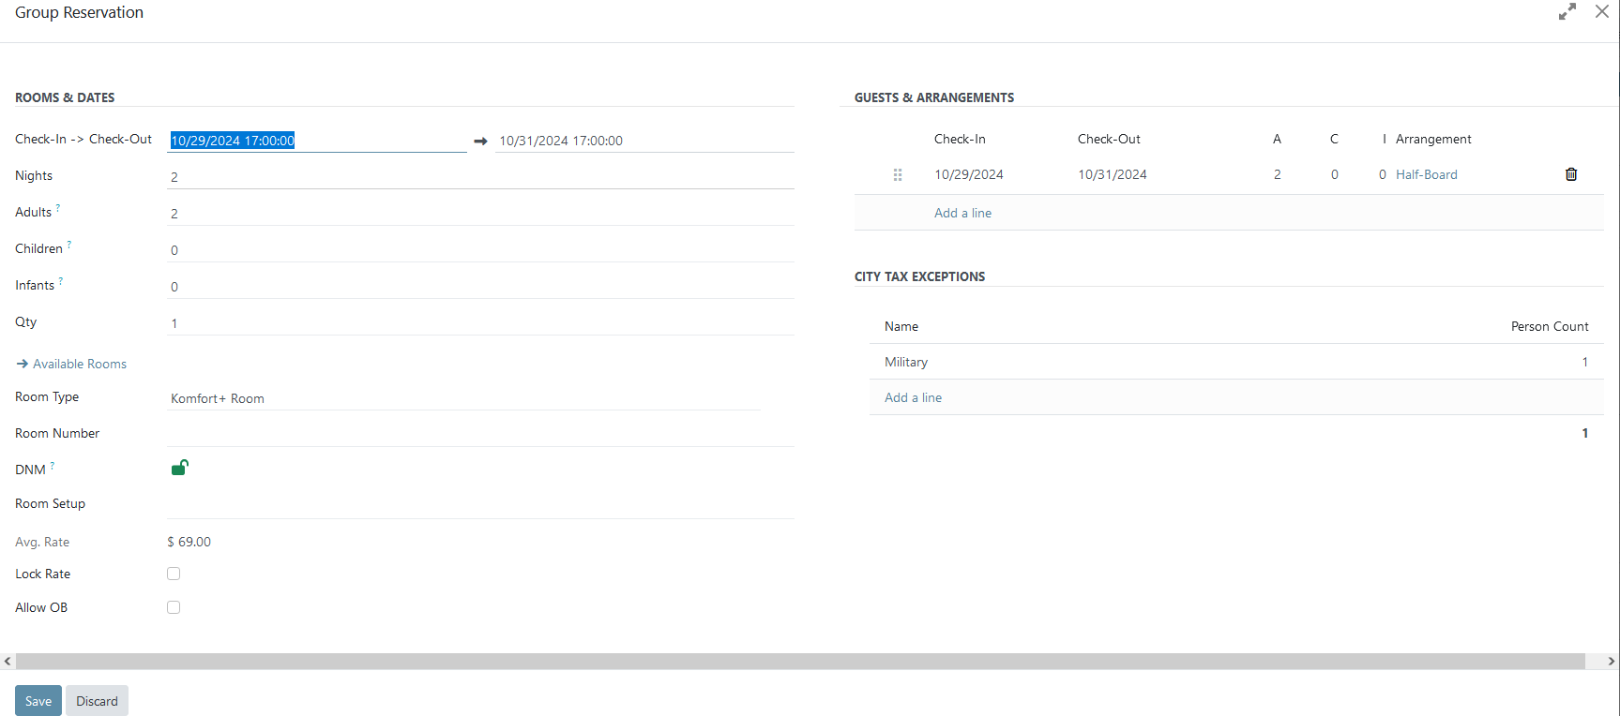Click the Military person count value 1

[x=1585, y=362]
